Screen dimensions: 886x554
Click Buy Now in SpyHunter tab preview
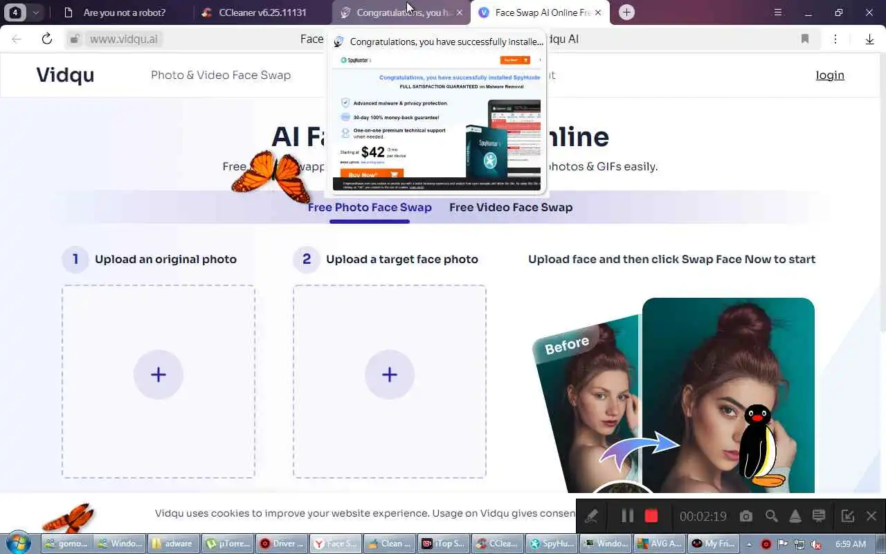(x=372, y=175)
